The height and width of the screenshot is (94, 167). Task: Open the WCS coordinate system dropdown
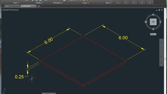coord(153,34)
